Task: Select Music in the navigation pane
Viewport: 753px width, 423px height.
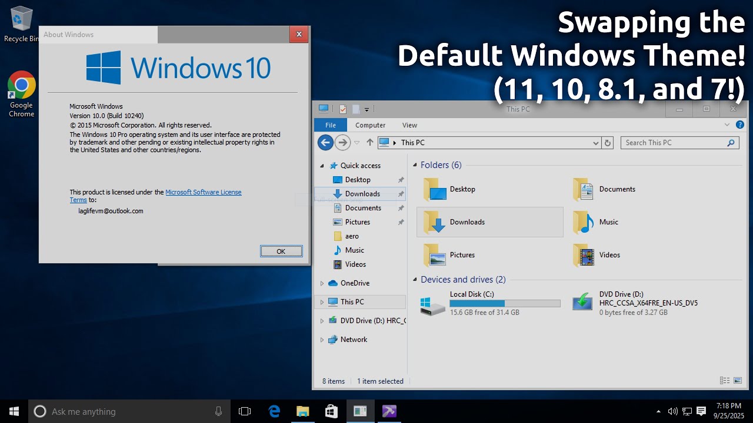Action: pos(348,250)
